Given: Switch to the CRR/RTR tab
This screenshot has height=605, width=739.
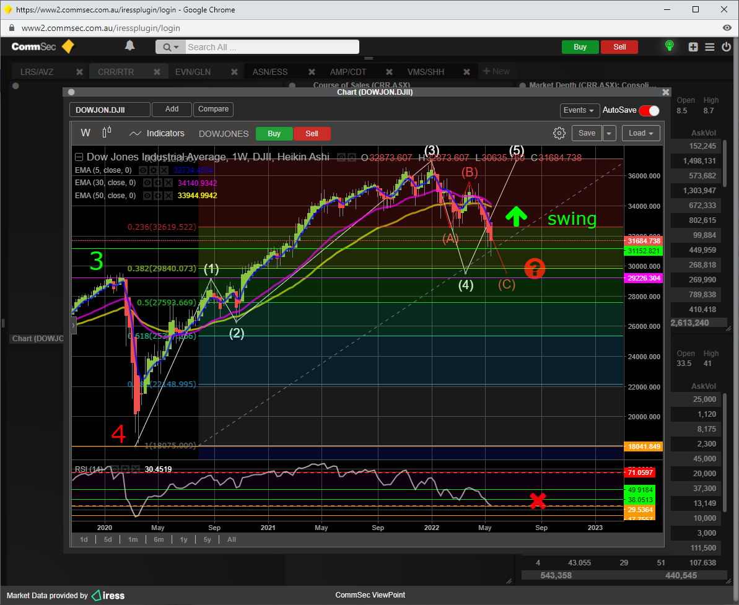Looking at the screenshot, I should pyautogui.click(x=116, y=72).
